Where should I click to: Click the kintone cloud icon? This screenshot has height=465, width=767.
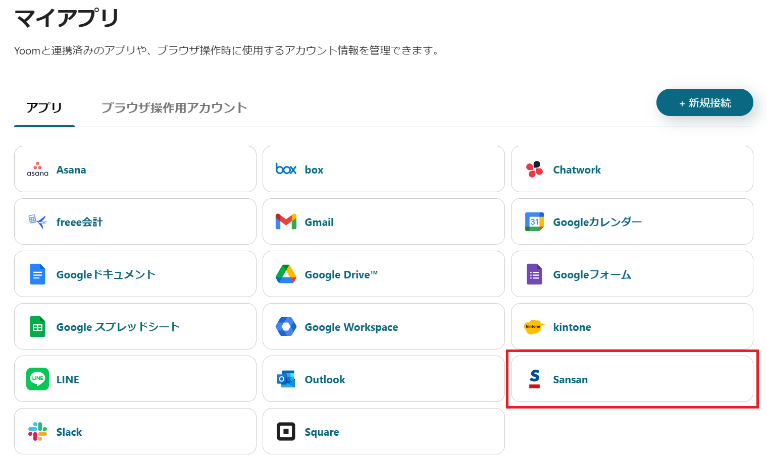coord(534,327)
